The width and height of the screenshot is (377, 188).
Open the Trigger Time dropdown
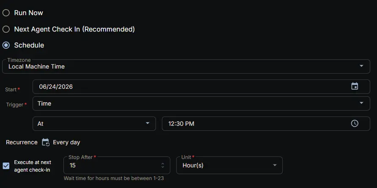(201, 103)
